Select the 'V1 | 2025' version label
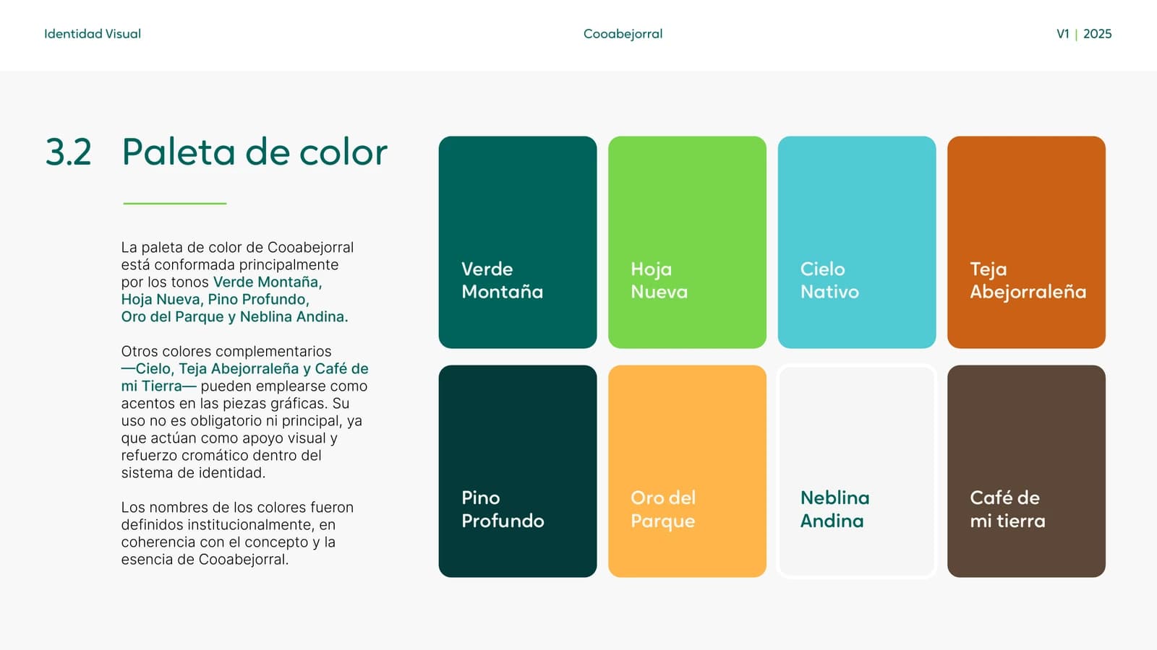This screenshot has width=1157, height=650. tap(1084, 34)
